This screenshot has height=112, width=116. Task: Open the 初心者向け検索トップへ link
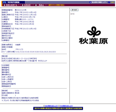pos(99,2)
